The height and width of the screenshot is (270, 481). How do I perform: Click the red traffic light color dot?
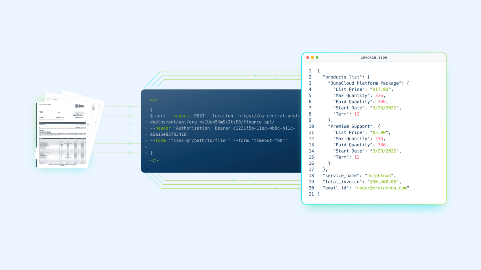308,57
